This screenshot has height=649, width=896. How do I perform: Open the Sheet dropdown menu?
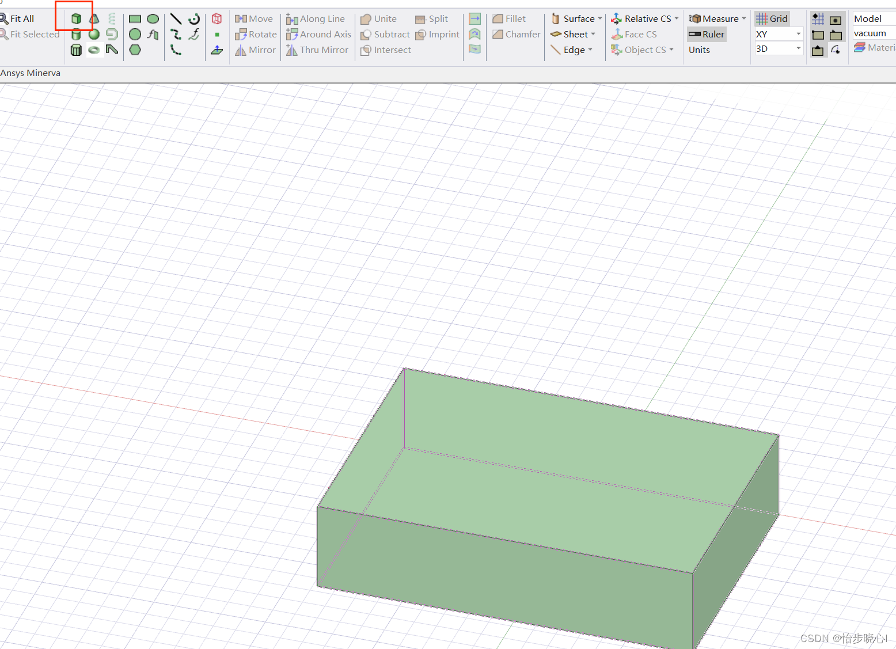pyautogui.click(x=573, y=35)
